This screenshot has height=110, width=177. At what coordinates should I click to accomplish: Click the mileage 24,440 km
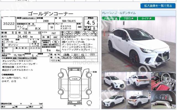point(25,37)
